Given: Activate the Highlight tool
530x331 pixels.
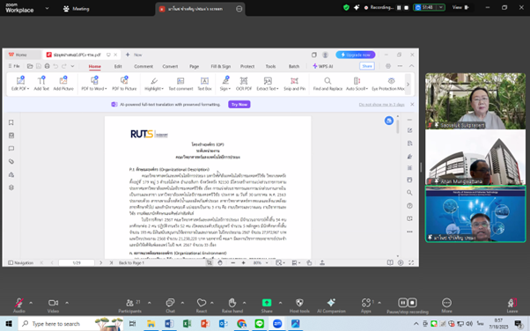Looking at the screenshot, I should tap(154, 83).
